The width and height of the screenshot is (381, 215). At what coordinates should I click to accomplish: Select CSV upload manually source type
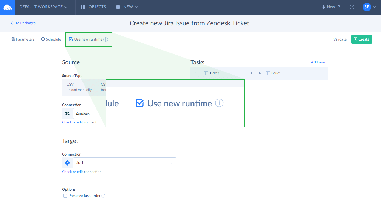(x=79, y=87)
